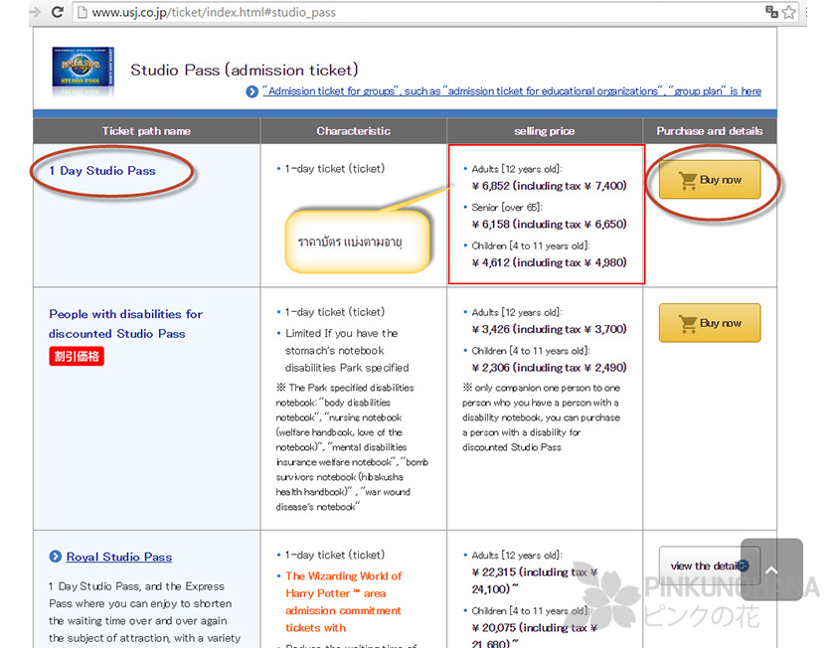The height and width of the screenshot is (648, 836).
Task: Bookmark this page with star icon
Action: (789, 12)
